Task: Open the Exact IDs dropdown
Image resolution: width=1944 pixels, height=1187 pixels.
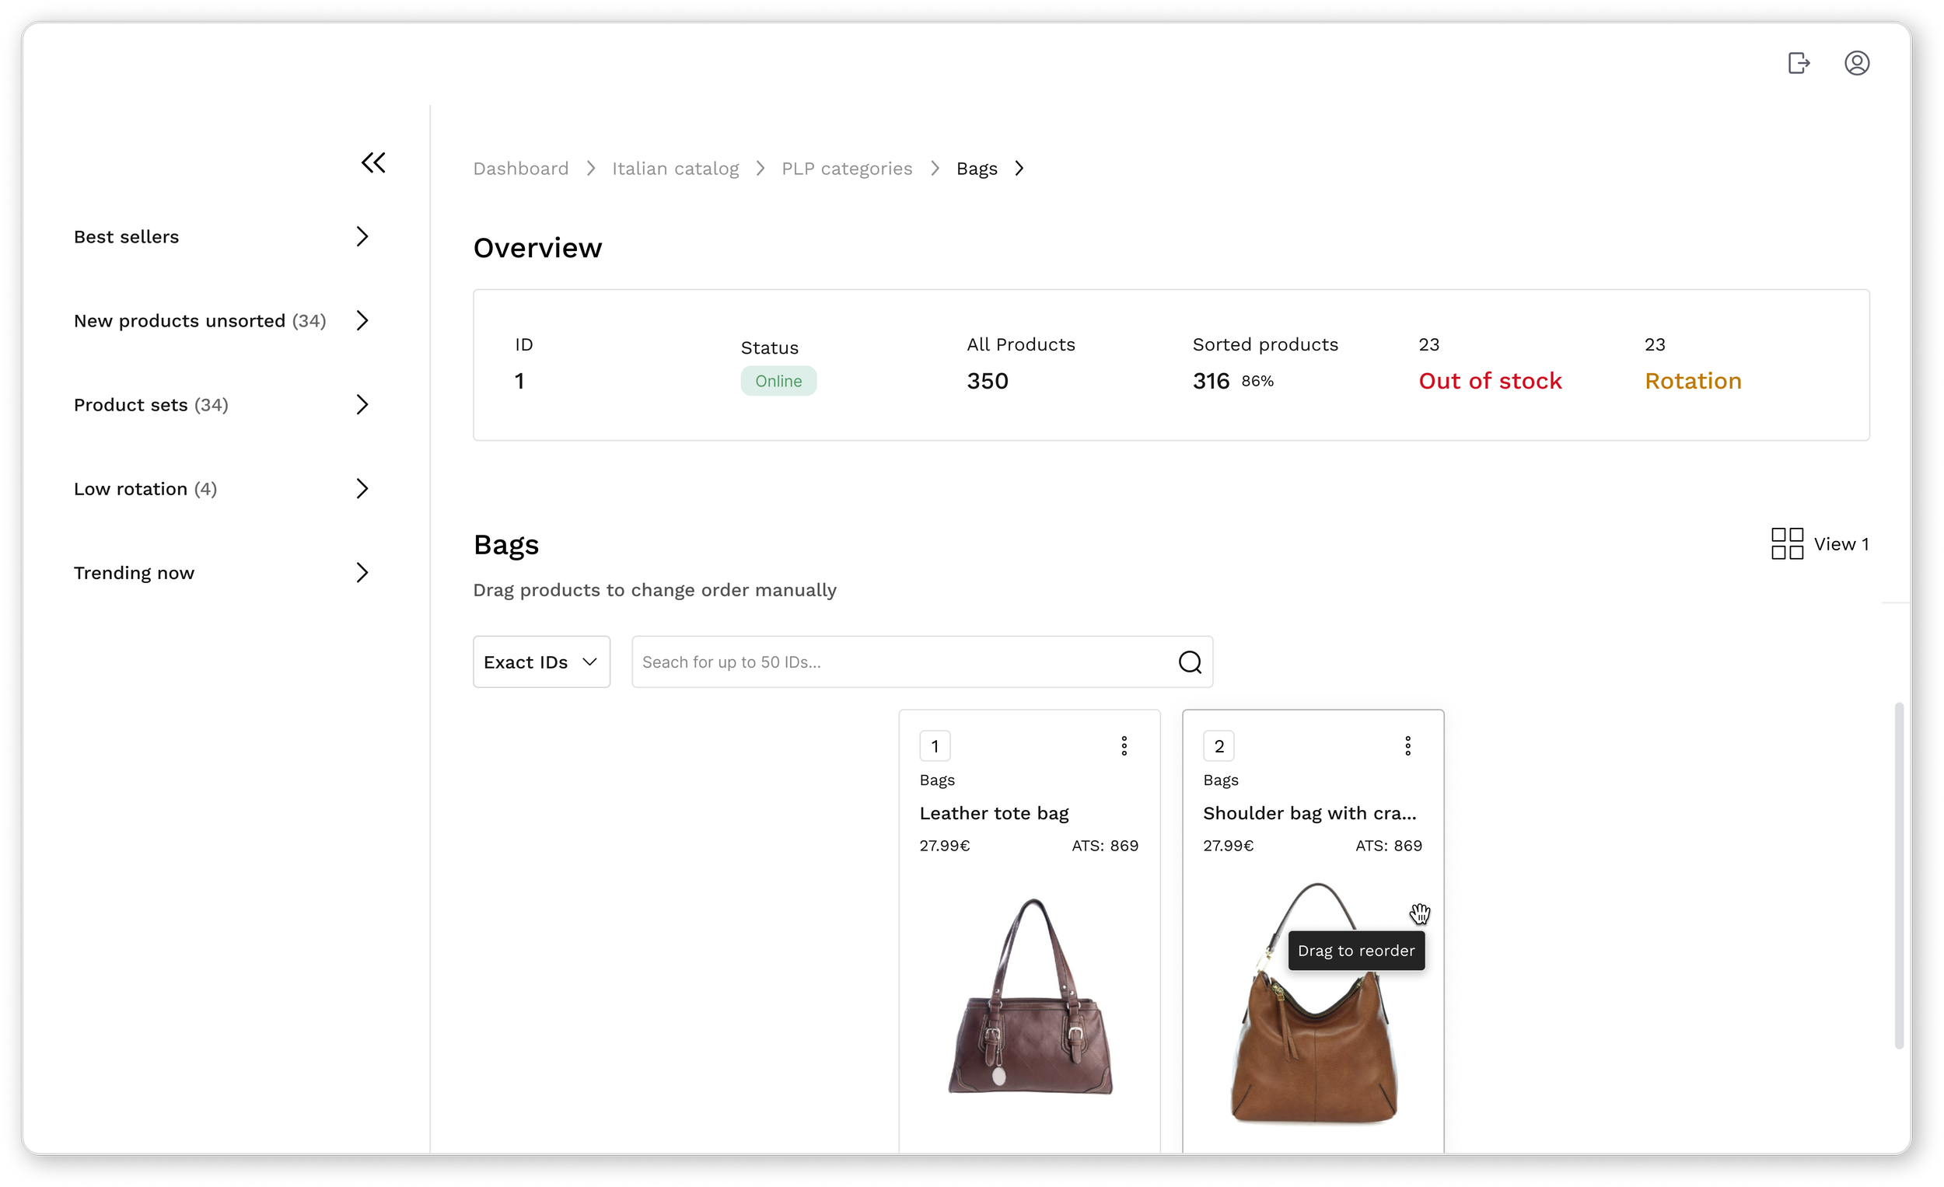Action: [541, 662]
